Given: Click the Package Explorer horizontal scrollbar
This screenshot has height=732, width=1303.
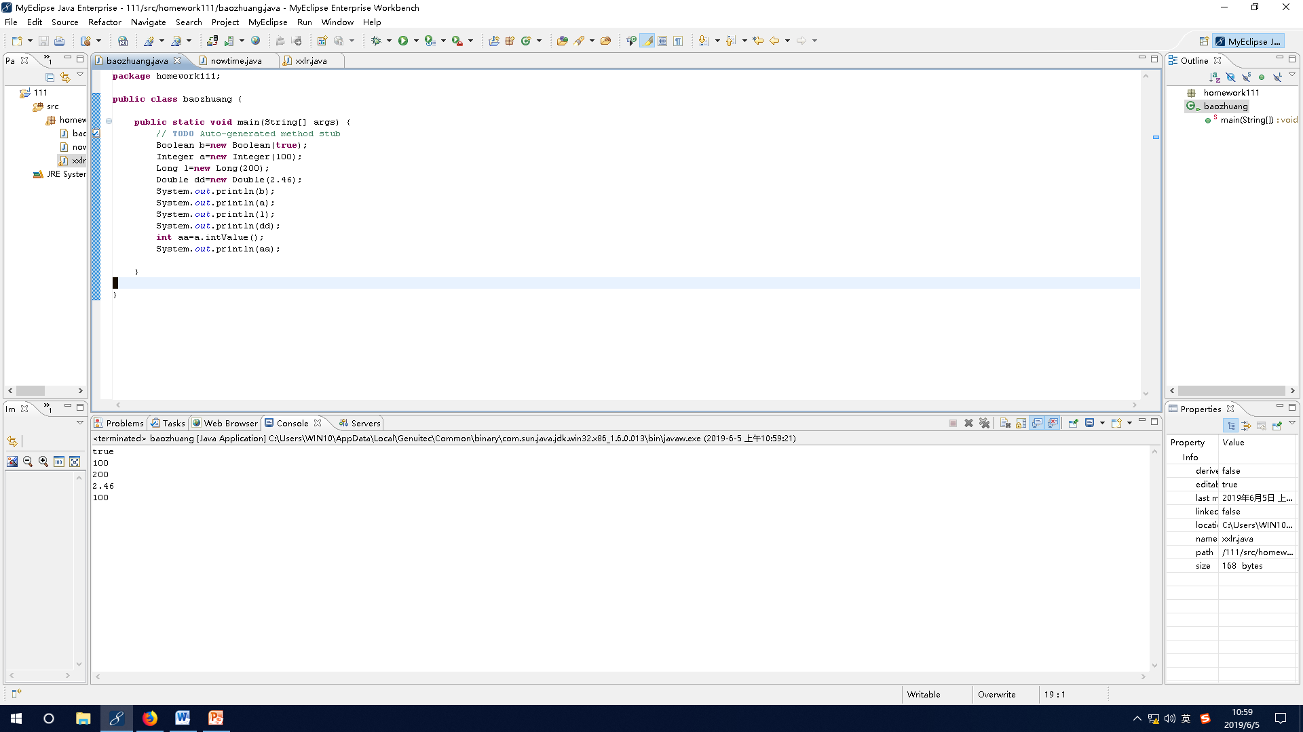Looking at the screenshot, I should tap(31, 391).
